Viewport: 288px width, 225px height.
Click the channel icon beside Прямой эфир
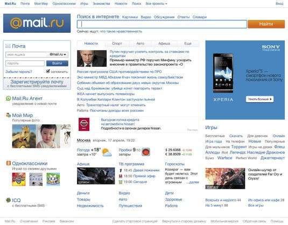(121, 176)
